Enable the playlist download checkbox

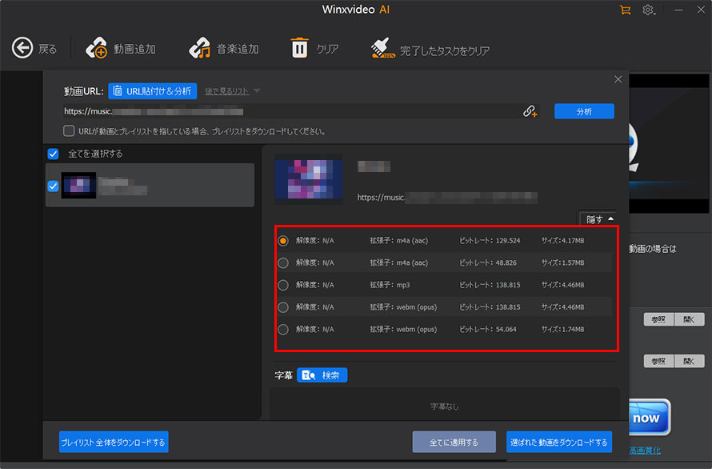pos(69,131)
